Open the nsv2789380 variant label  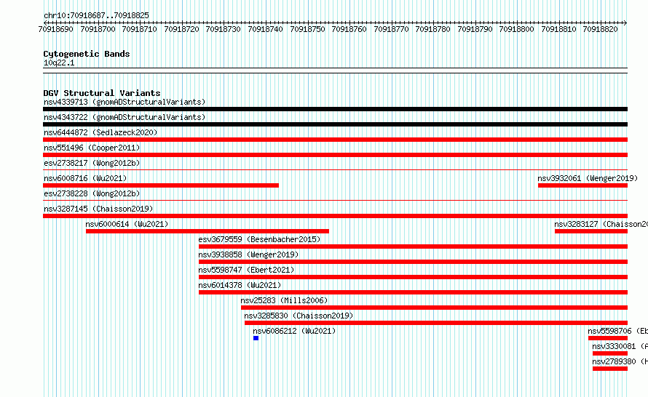click(x=620, y=361)
